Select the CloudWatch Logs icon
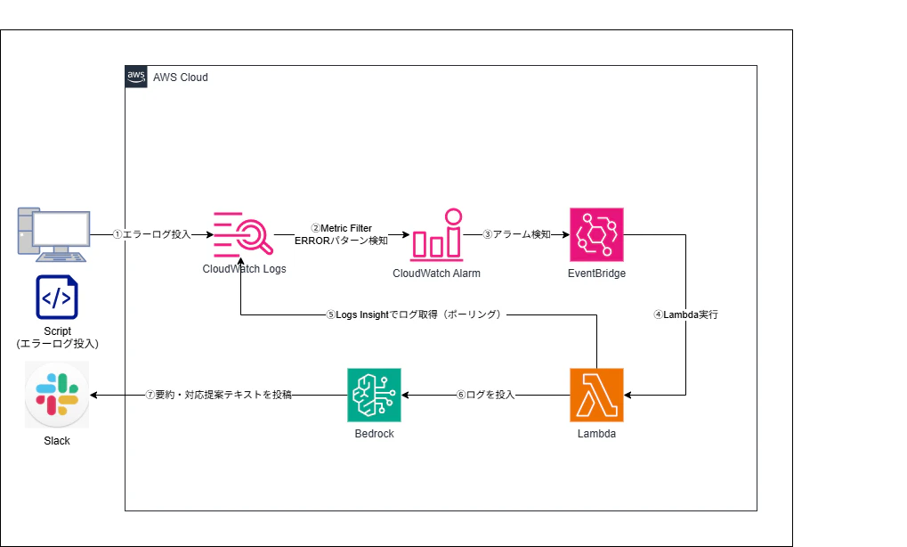 pyautogui.click(x=243, y=234)
